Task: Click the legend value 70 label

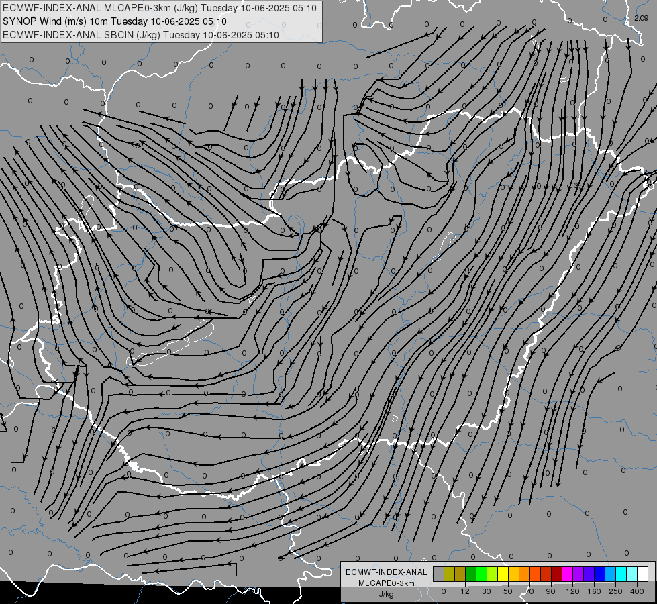Action: [529, 591]
